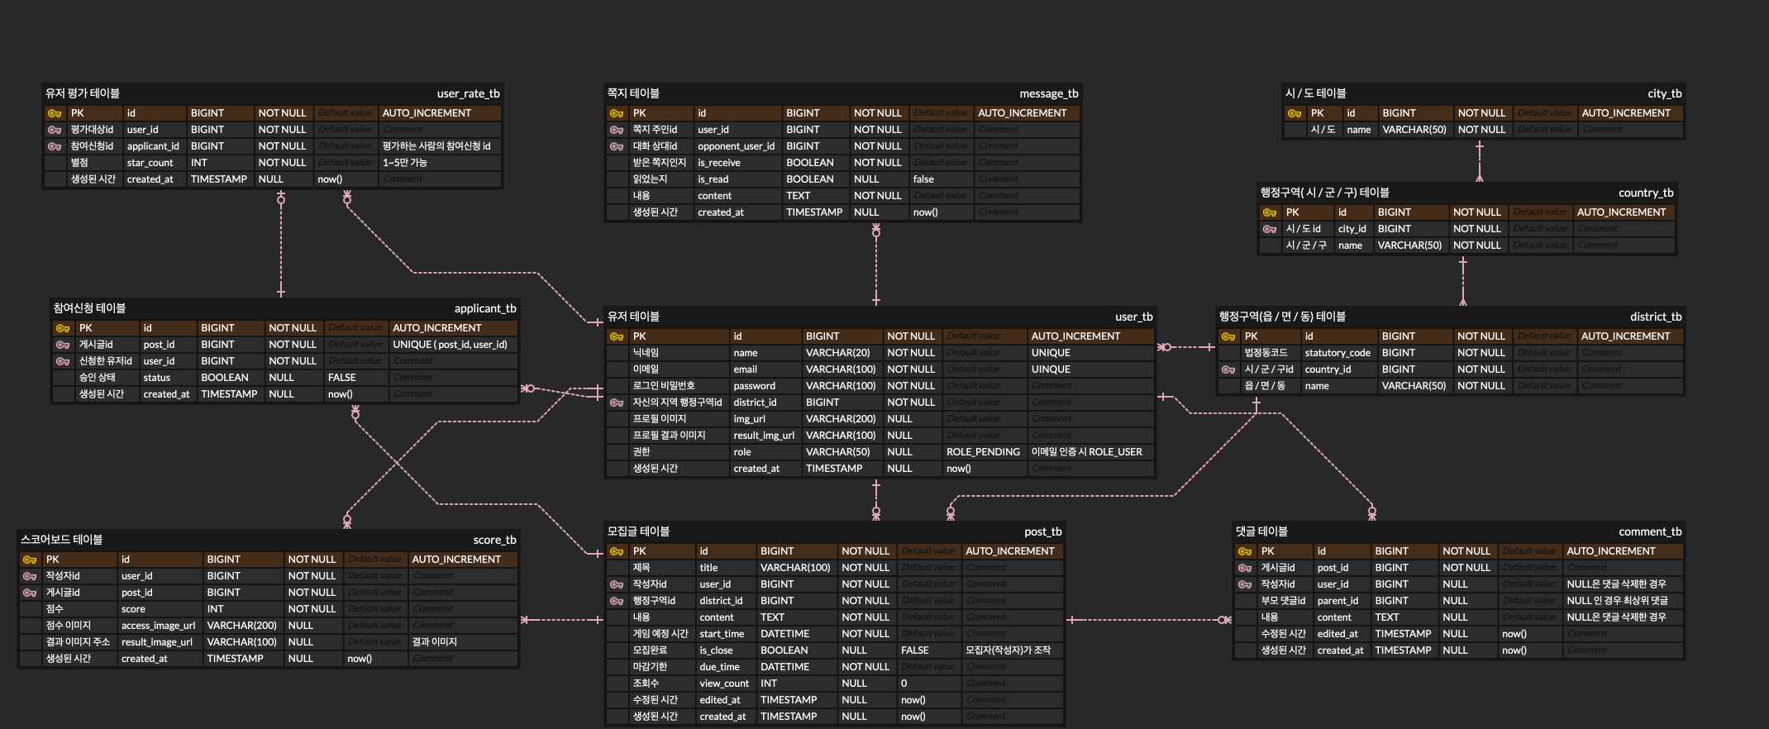Click the PK key icon in applicant_tb
Viewport: 1769px width, 729px height.
click(x=63, y=328)
